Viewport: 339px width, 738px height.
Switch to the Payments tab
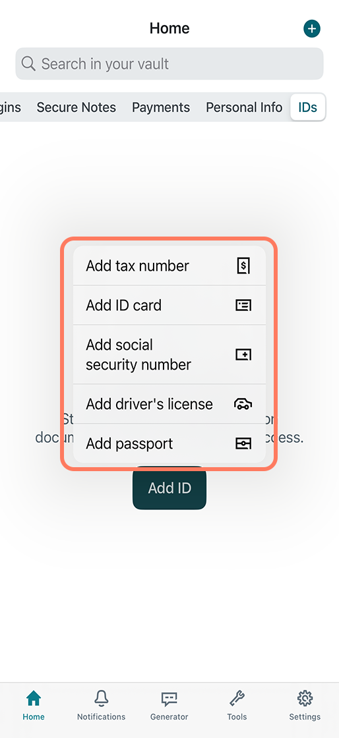coord(161,107)
